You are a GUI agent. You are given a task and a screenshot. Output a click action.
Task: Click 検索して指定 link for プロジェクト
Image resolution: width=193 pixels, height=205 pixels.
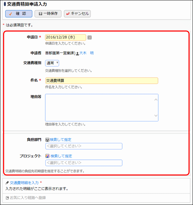(61, 156)
